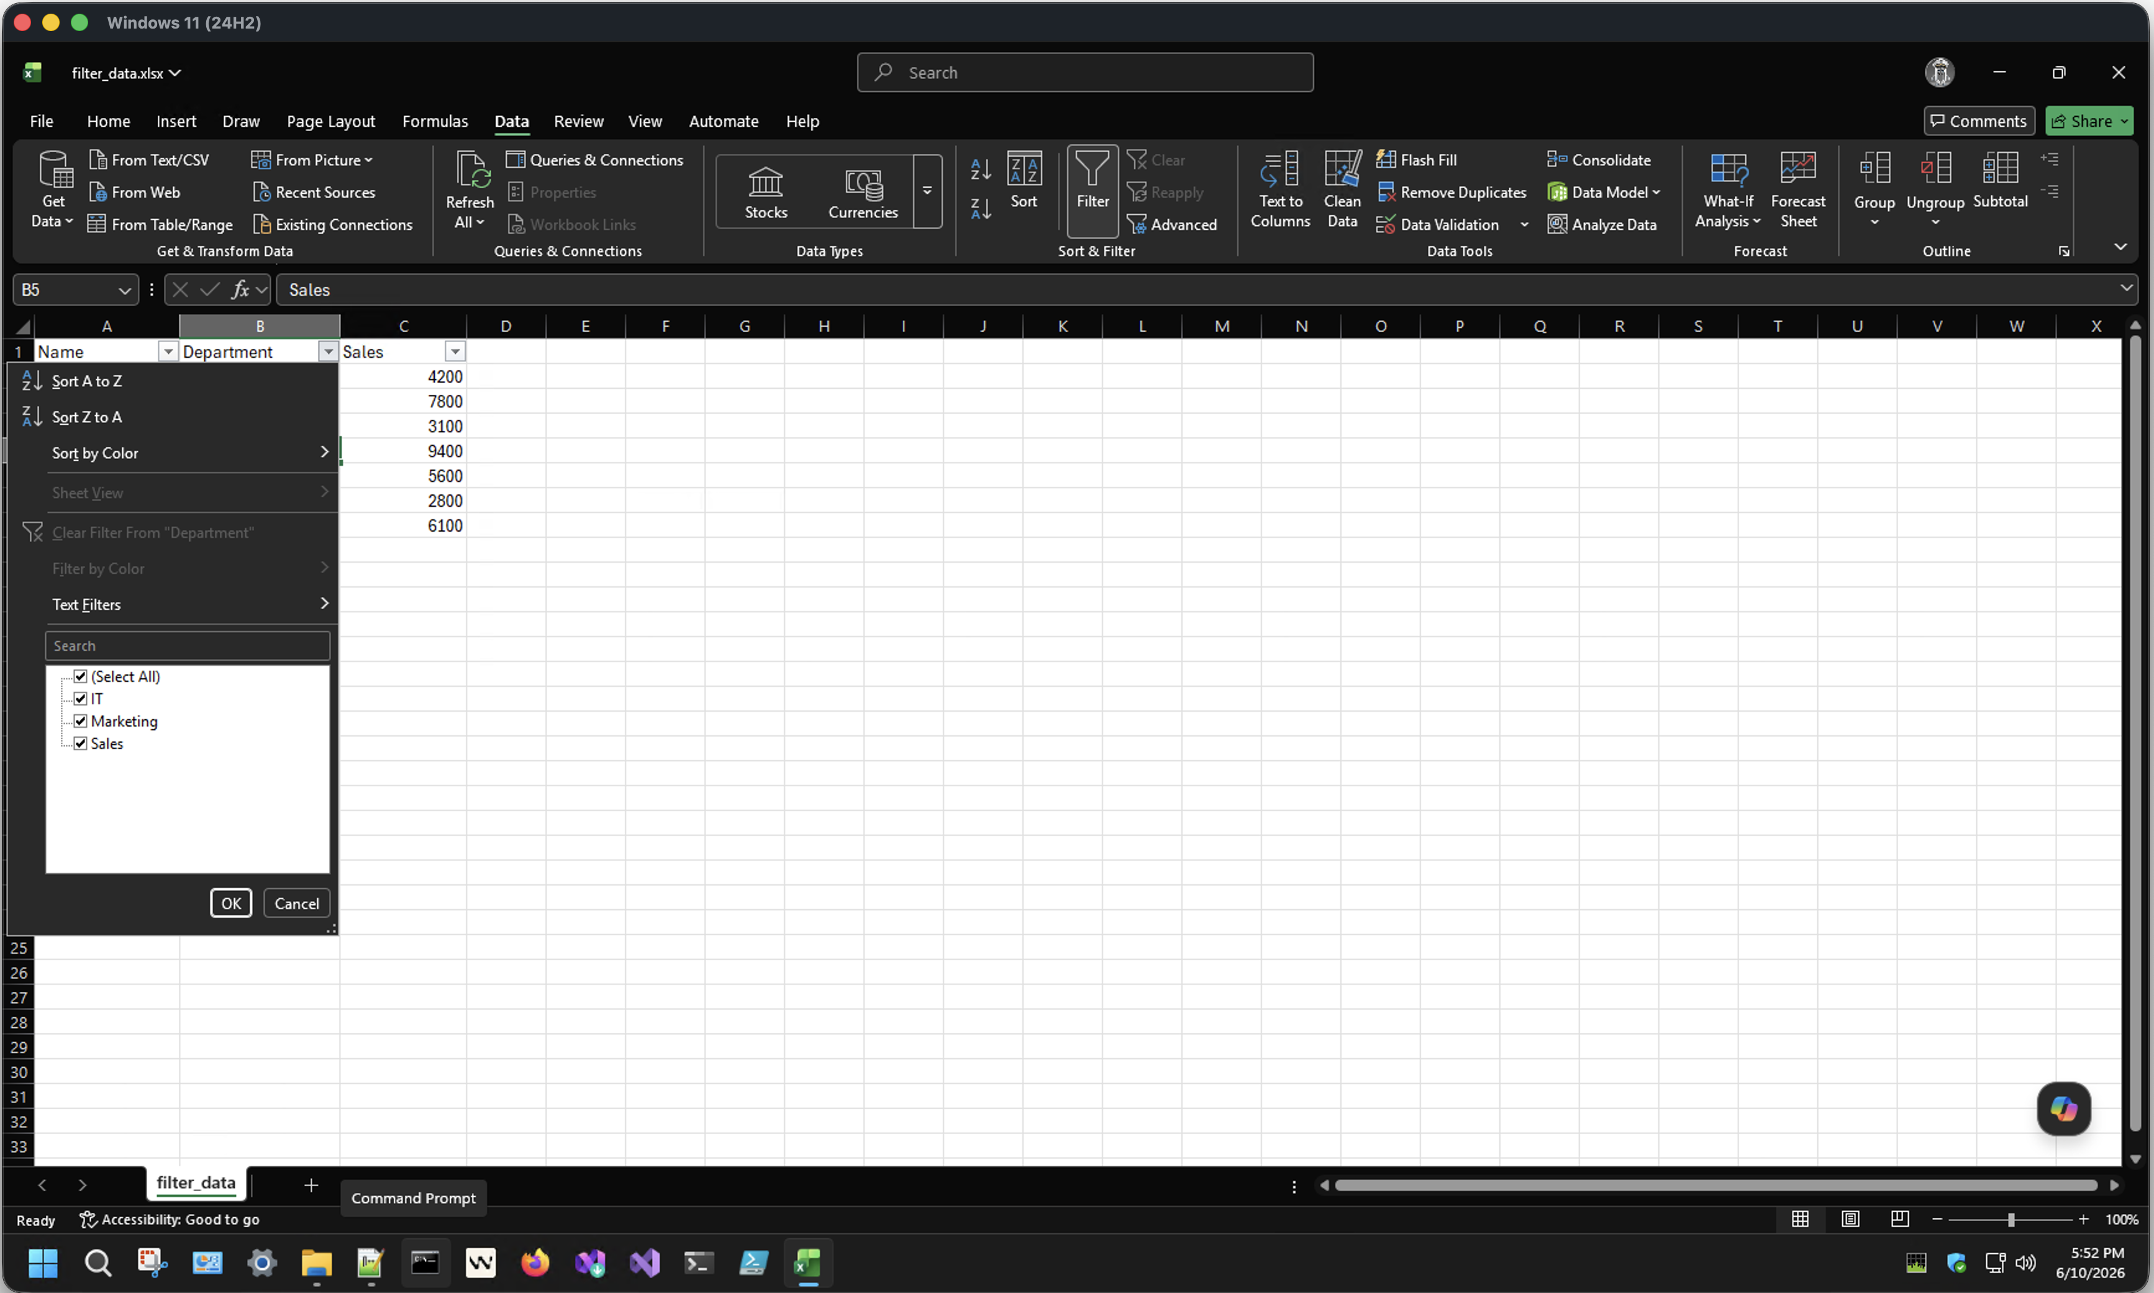
Task: Uncheck the Marketing checkbox
Action: 80,720
